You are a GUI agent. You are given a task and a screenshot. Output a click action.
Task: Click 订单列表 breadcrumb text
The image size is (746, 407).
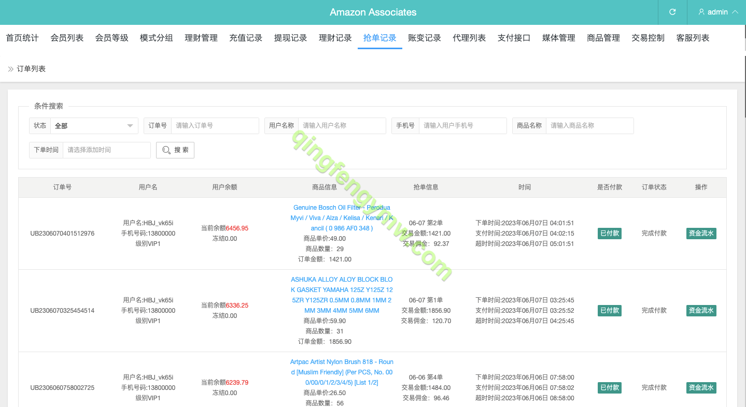pyautogui.click(x=32, y=69)
